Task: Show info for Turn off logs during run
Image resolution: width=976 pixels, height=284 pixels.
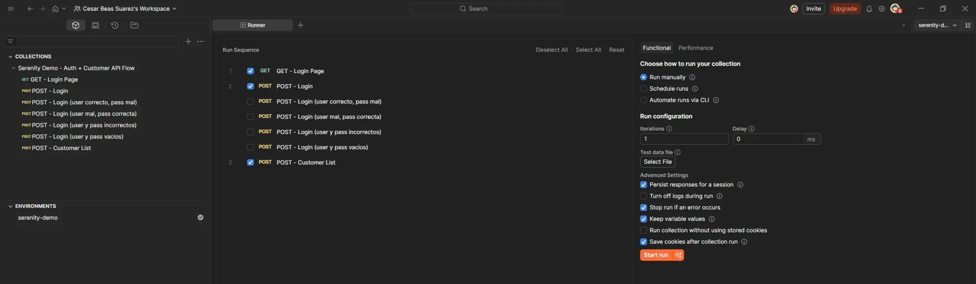Action: pyautogui.click(x=719, y=196)
